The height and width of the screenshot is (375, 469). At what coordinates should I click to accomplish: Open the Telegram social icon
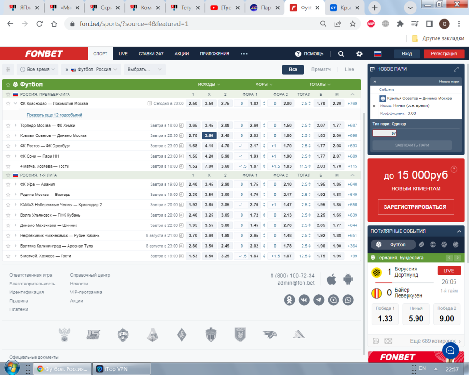pos(318,300)
